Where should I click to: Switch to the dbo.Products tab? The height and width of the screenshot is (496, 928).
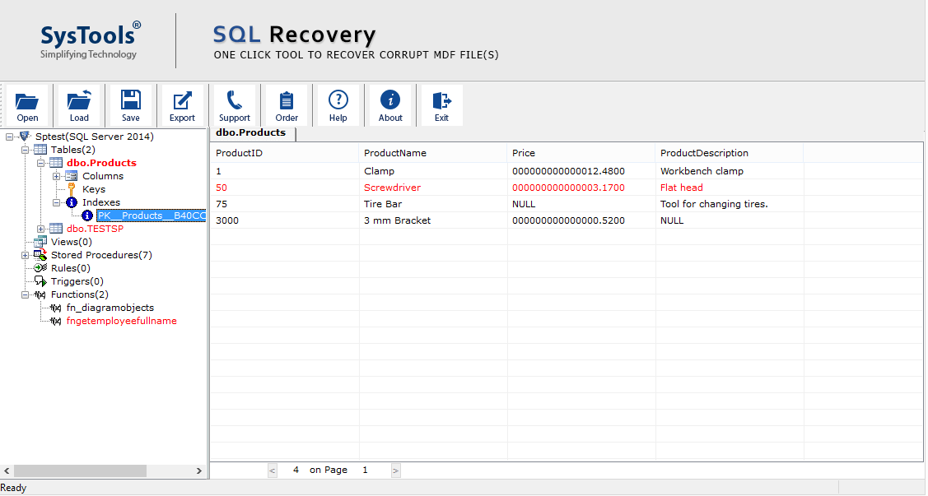(251, 132)
